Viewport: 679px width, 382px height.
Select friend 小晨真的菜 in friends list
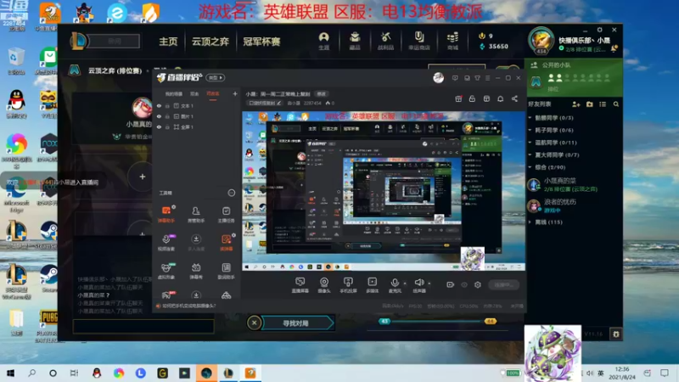coord(573,185)
